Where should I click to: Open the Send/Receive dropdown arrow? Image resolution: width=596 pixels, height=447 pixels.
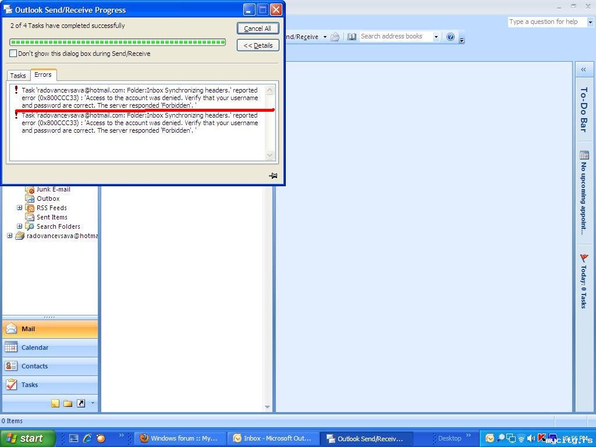(x=325, y=37)
